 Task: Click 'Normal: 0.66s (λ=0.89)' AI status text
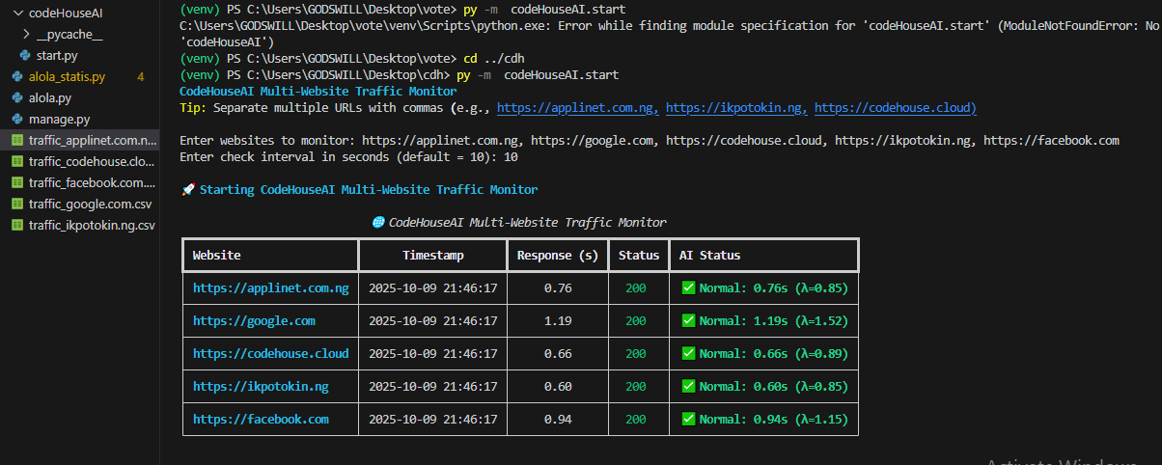point(773,353)
